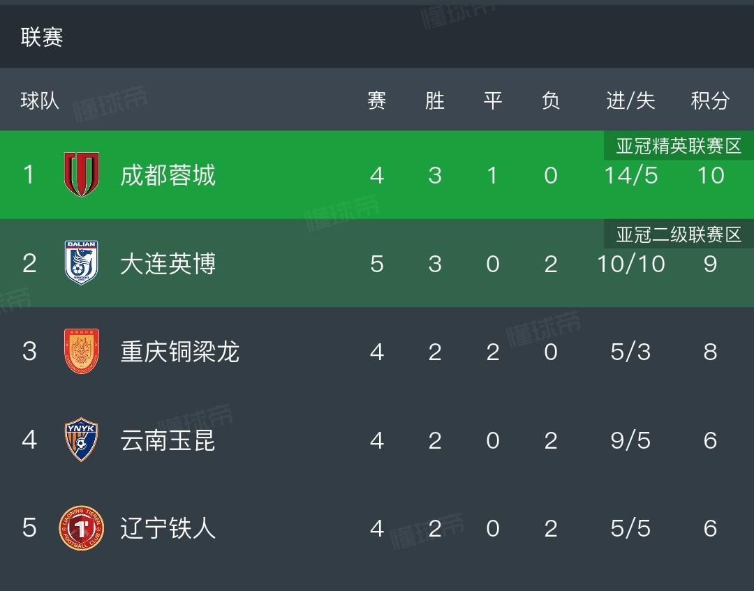Select the 联赛 tab header
The image size is (754, 591).
(x=42, y=37)
